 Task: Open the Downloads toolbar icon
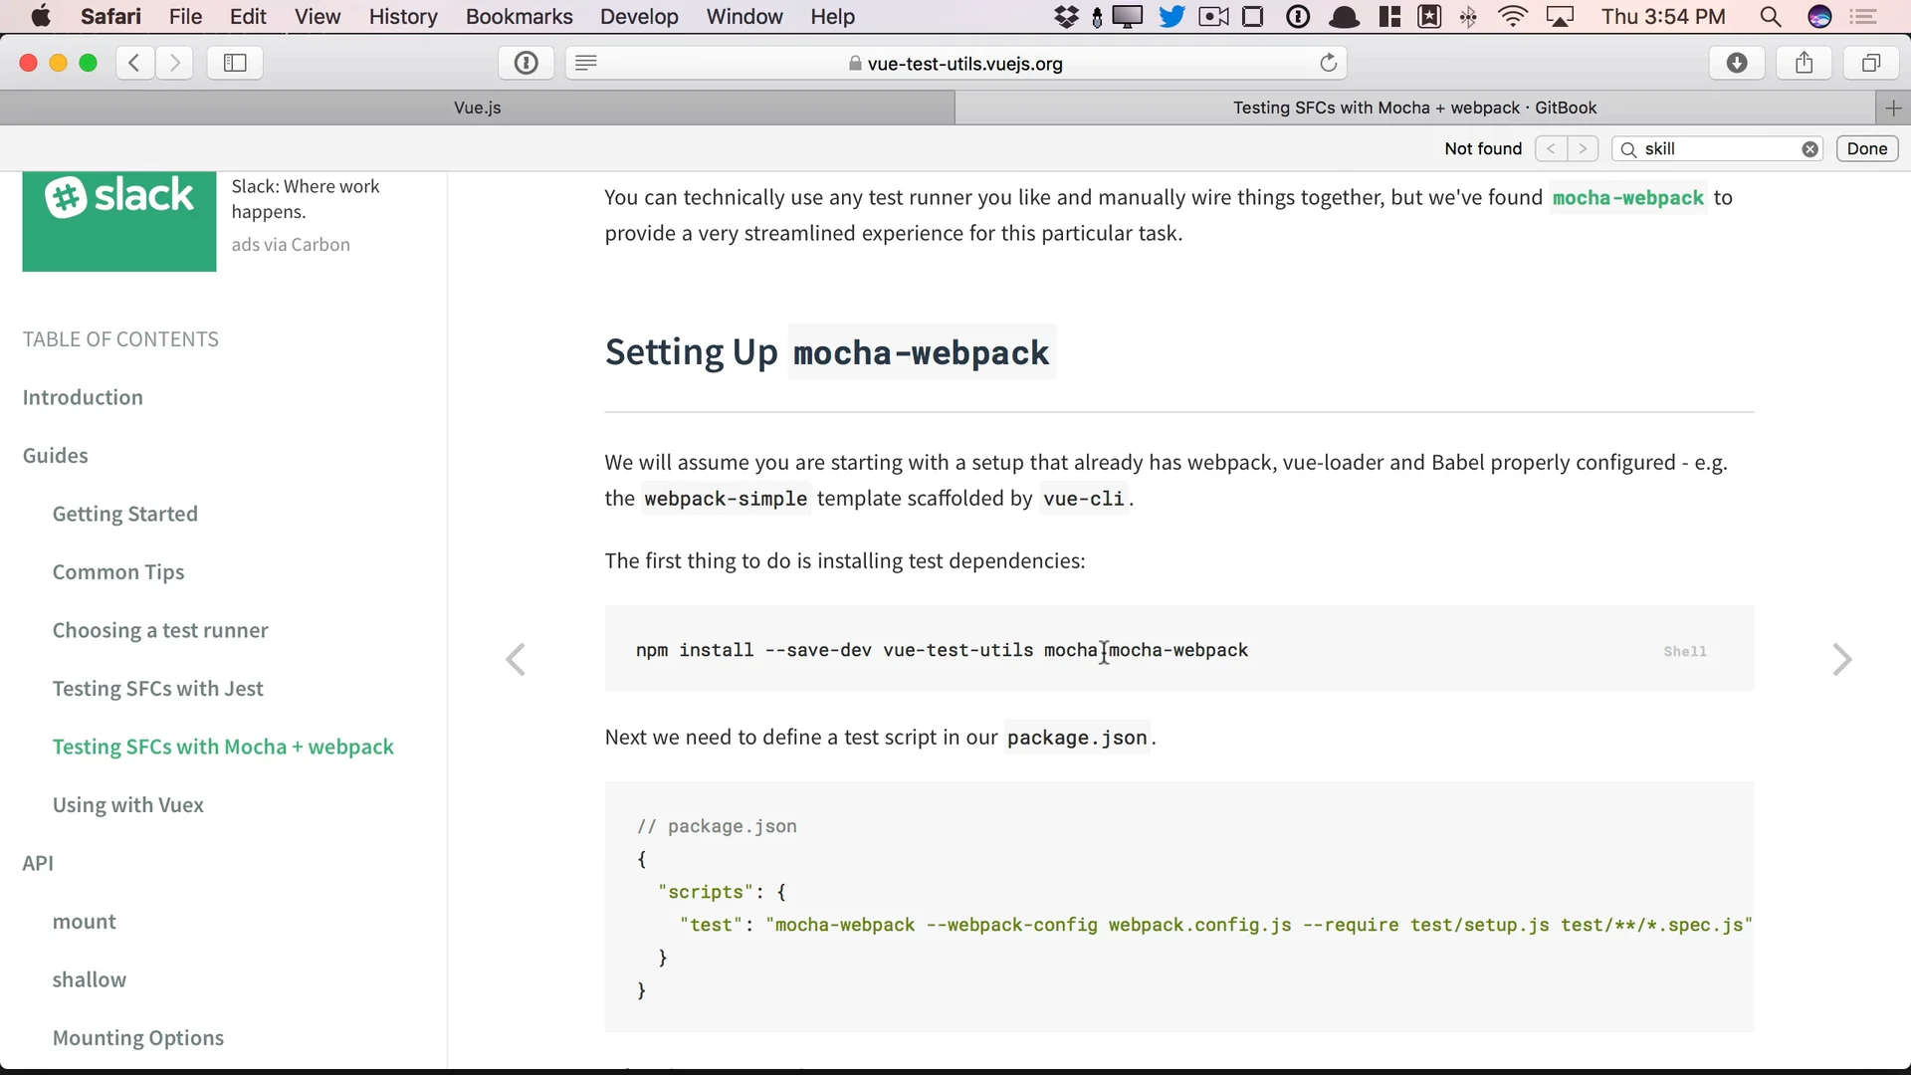tap(1737, 63)
